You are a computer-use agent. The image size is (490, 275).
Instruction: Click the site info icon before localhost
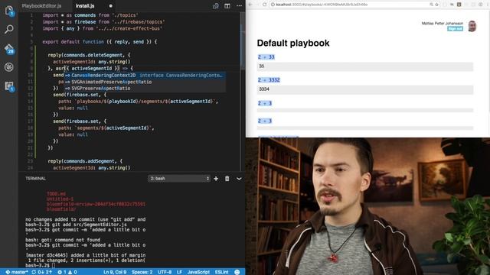point(273,5)
